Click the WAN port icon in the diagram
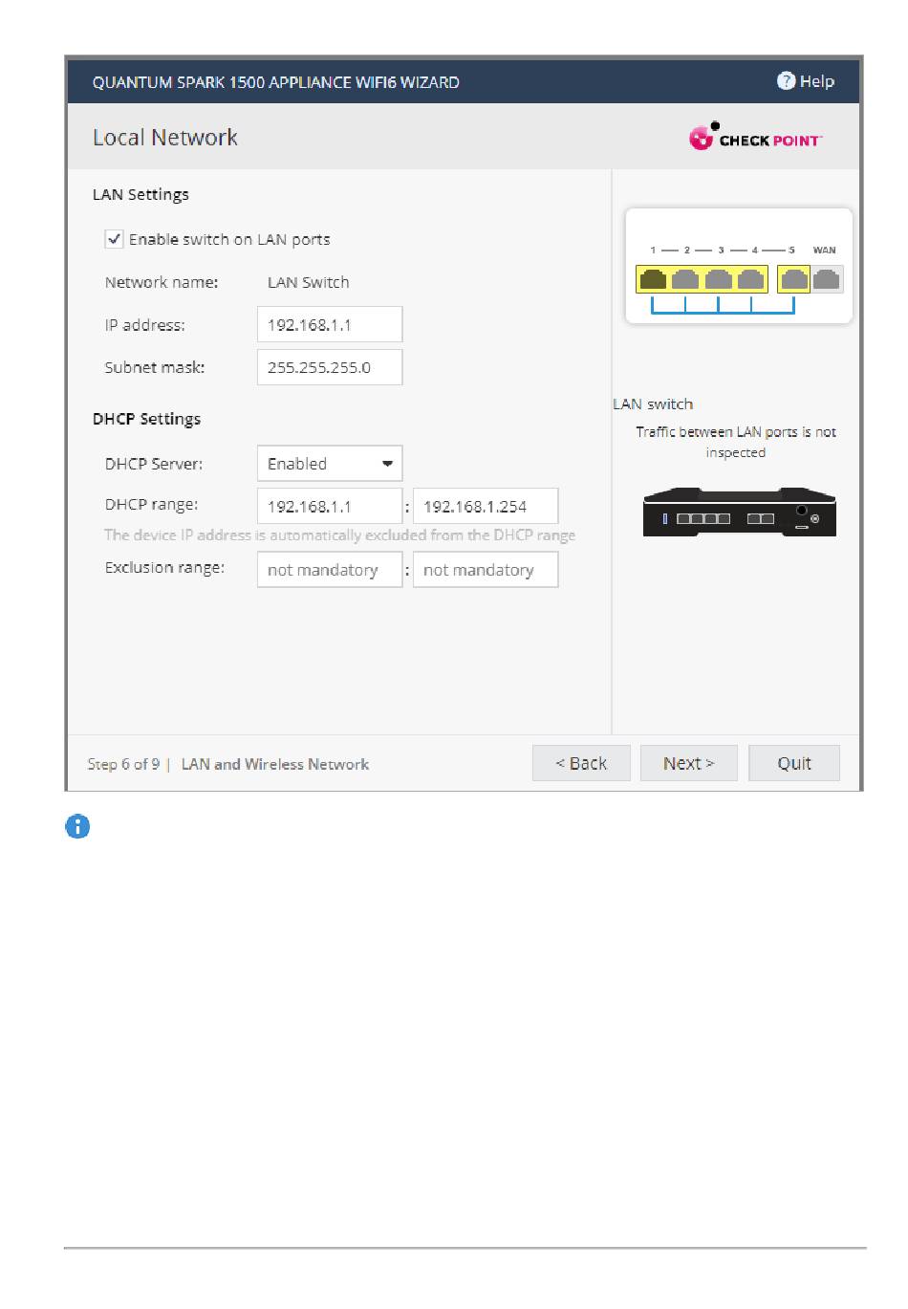Image resolution: width=908 pixels, height=1309 pixels. [x=827, y=279]
